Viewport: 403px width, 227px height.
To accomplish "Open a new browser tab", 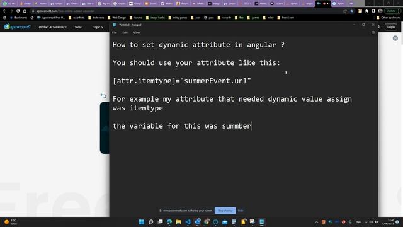I will [351, 4].
